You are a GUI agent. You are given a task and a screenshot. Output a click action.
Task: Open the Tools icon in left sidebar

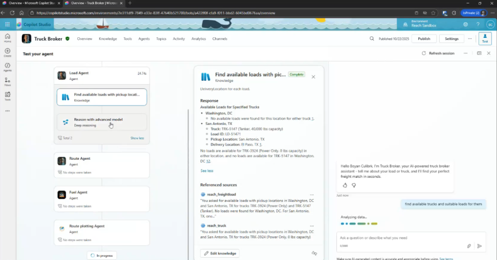pyautogui.click(x=7, y=96)
